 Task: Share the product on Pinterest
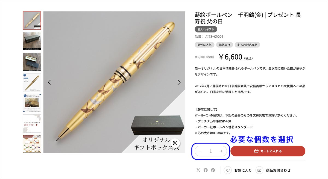pyautogui.click(x=213, y=170)
